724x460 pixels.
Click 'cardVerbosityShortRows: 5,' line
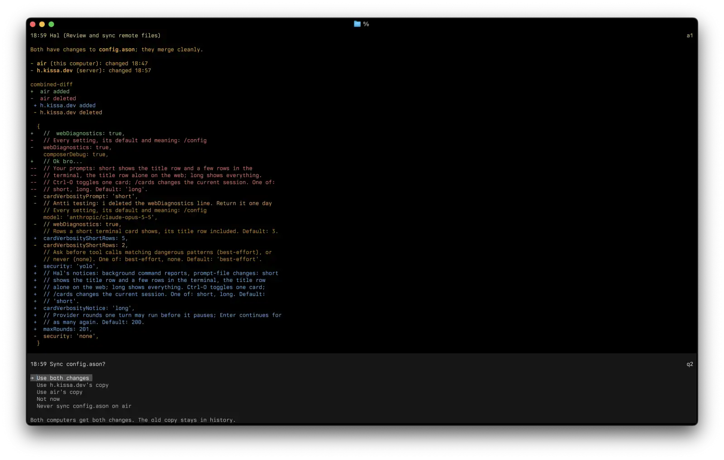coord(81,238)
